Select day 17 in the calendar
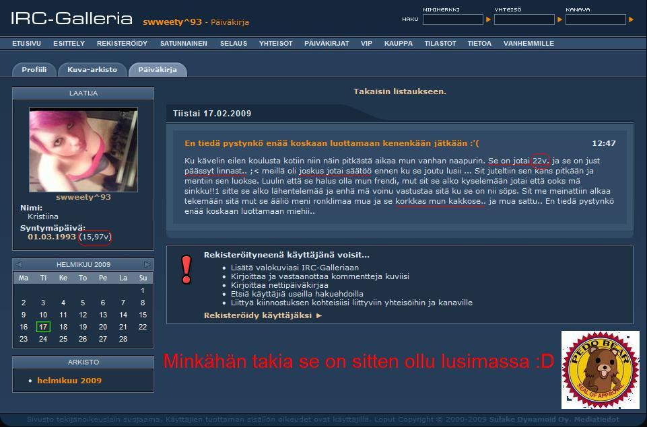The width and height of the screenshot is (647, 427). pos(43,327)
